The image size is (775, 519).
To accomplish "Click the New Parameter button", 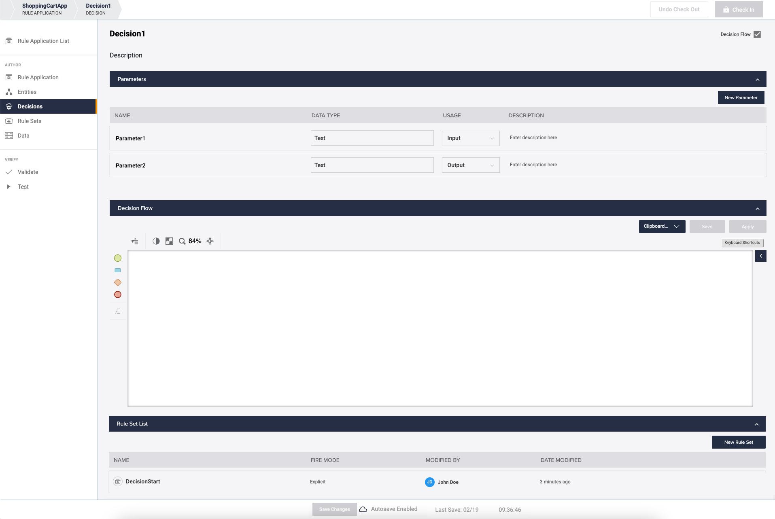I will (741, 97).
